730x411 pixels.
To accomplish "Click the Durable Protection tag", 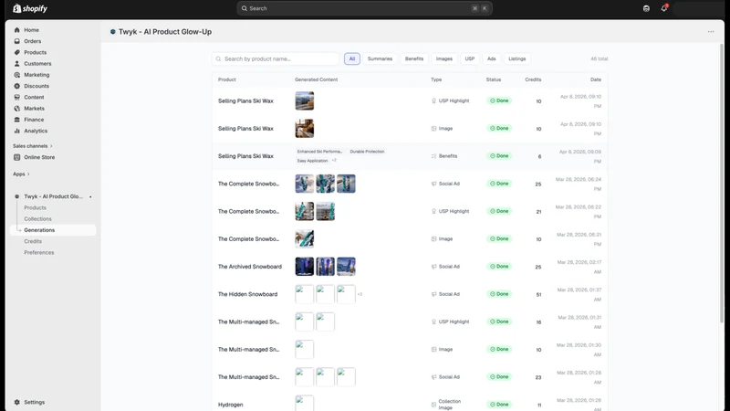I will click(x=367, y=152).
